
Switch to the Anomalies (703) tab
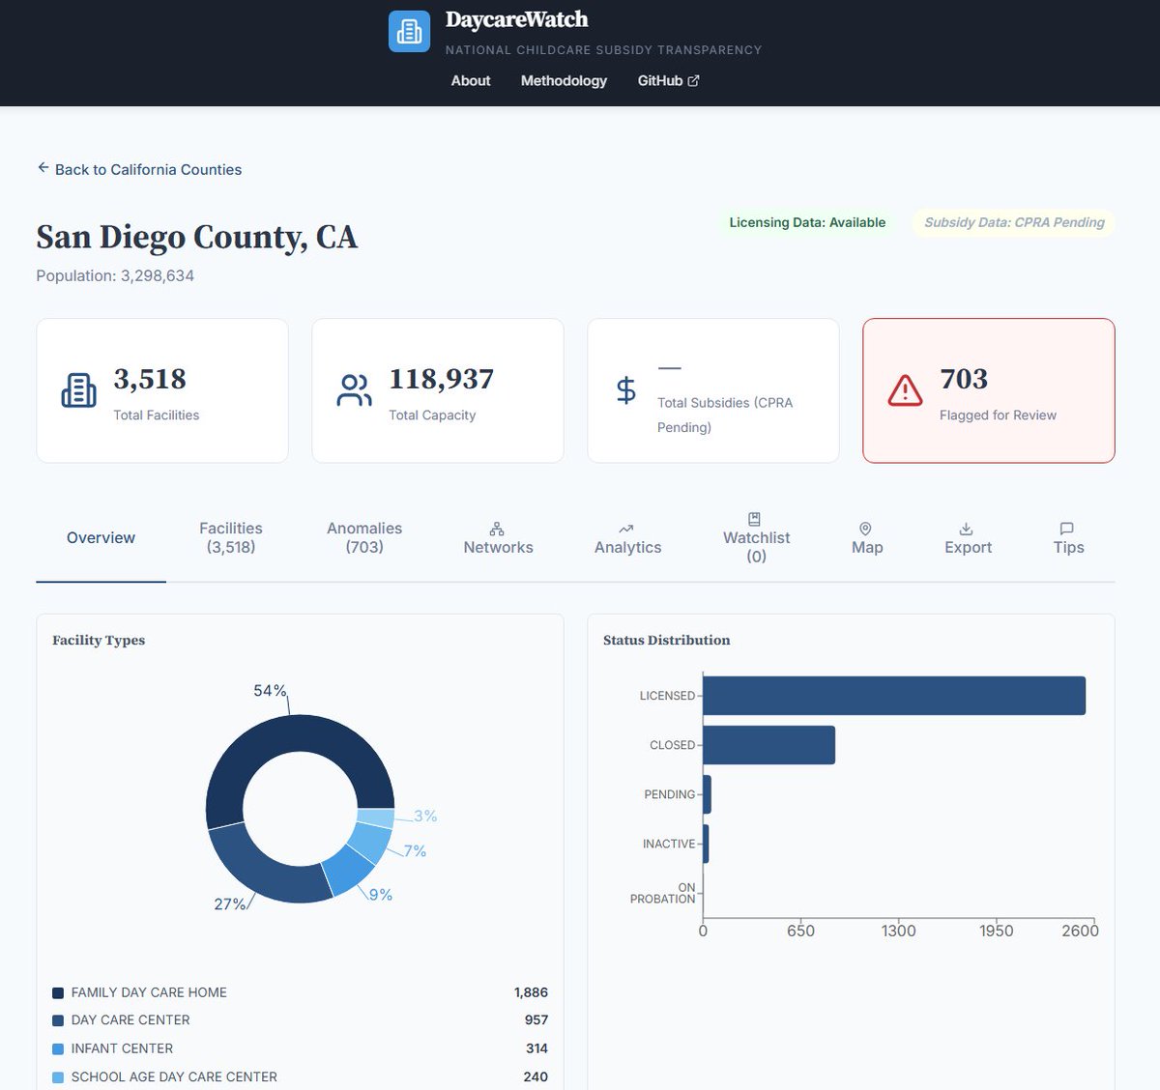[x=363, y=537]
